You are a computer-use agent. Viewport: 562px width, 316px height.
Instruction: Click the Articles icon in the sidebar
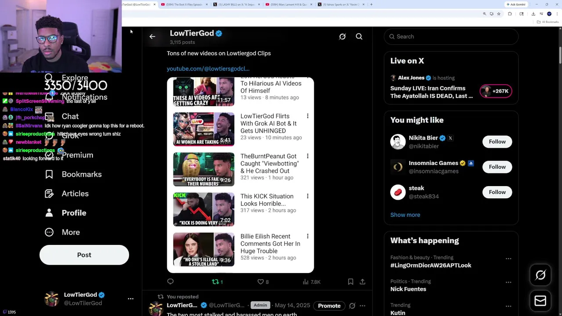tap(49, 194)
